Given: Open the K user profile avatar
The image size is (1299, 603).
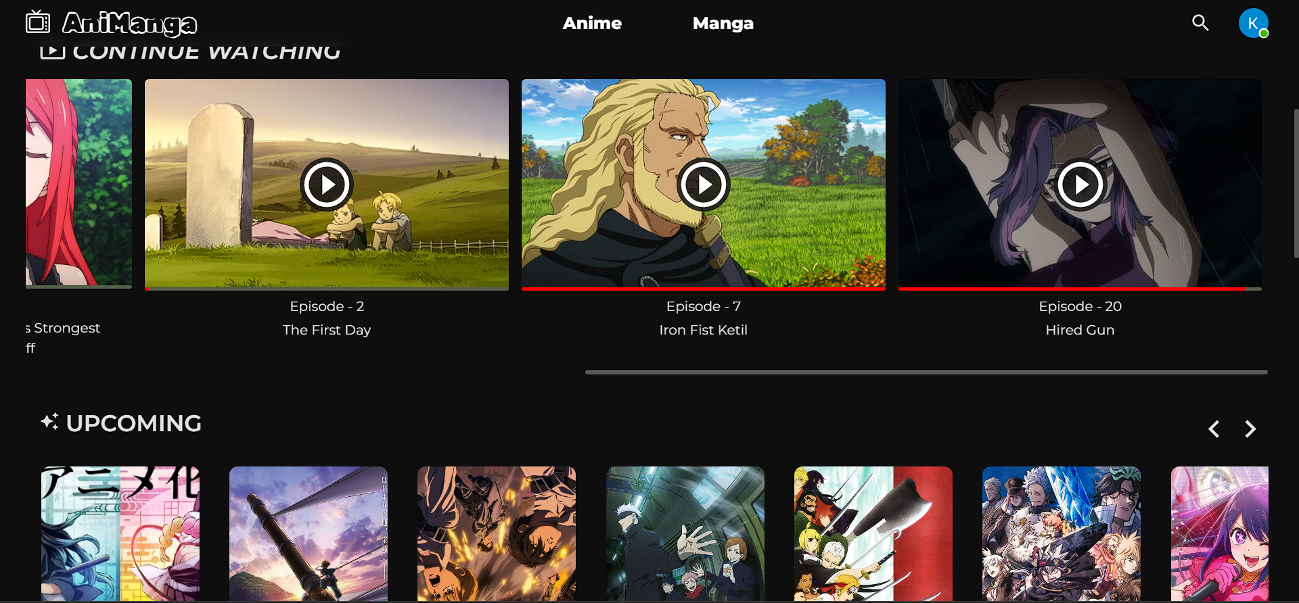Looking at the screenshot, I should click(1253, 23).
